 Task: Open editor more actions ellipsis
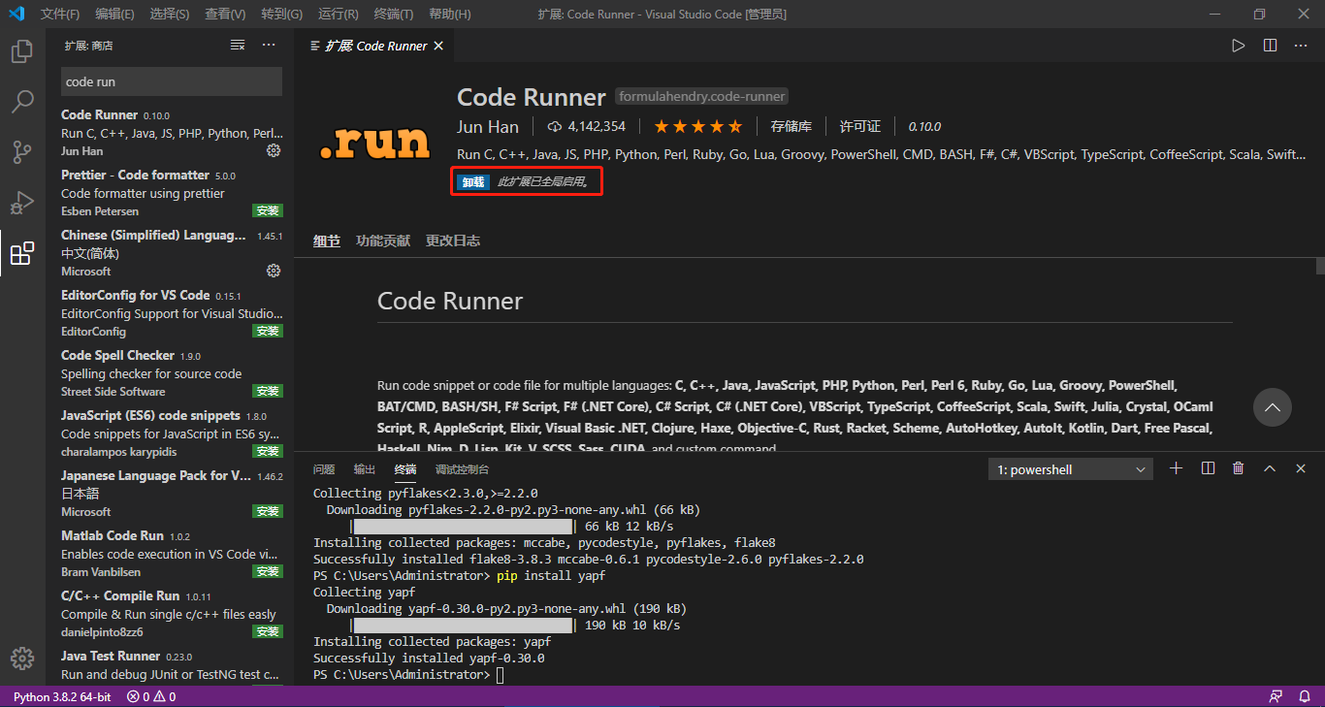coord(1302,46)
